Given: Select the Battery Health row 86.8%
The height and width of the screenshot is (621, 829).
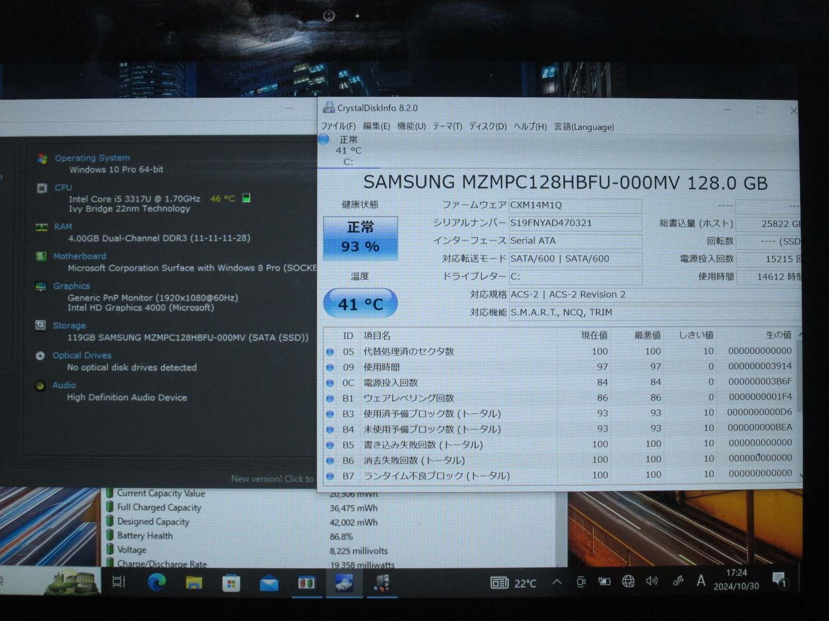Looking at the screenshot, I should point(332,536).
